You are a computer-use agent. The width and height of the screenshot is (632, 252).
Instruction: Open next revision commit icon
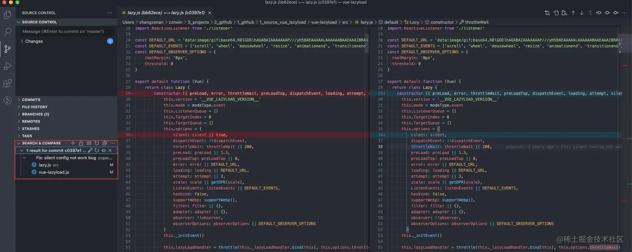(x=616, y=13)
